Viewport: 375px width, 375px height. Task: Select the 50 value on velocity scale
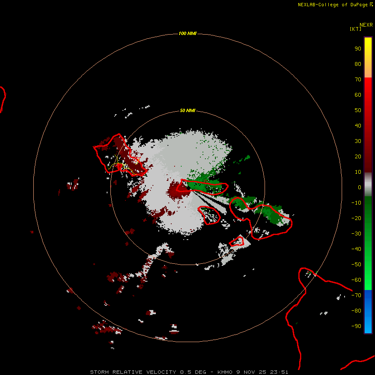[x=358, y=110]
